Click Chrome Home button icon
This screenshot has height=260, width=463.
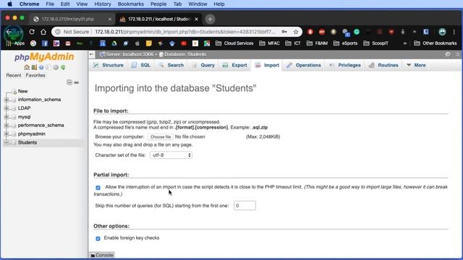pyautogui.click(x=43, y=32)
